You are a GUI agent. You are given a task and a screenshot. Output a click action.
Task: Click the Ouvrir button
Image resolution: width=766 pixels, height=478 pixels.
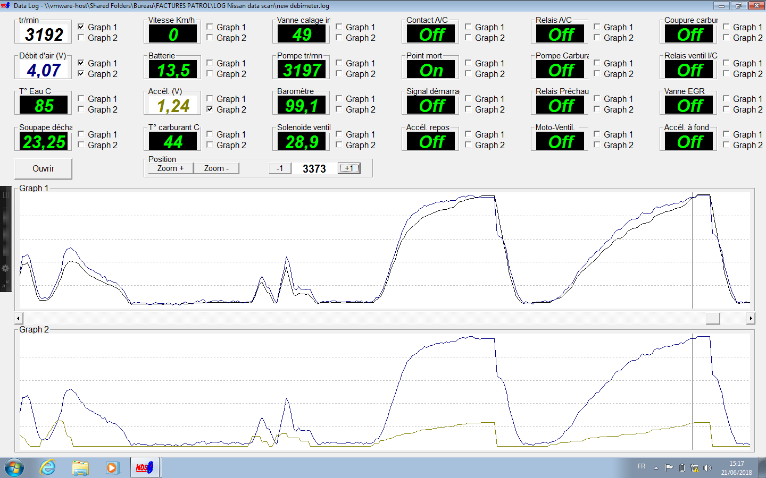[43, 168]
